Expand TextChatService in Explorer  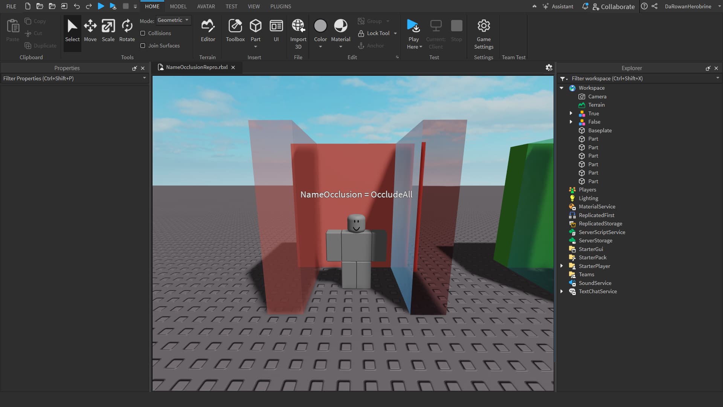[561, 291]
